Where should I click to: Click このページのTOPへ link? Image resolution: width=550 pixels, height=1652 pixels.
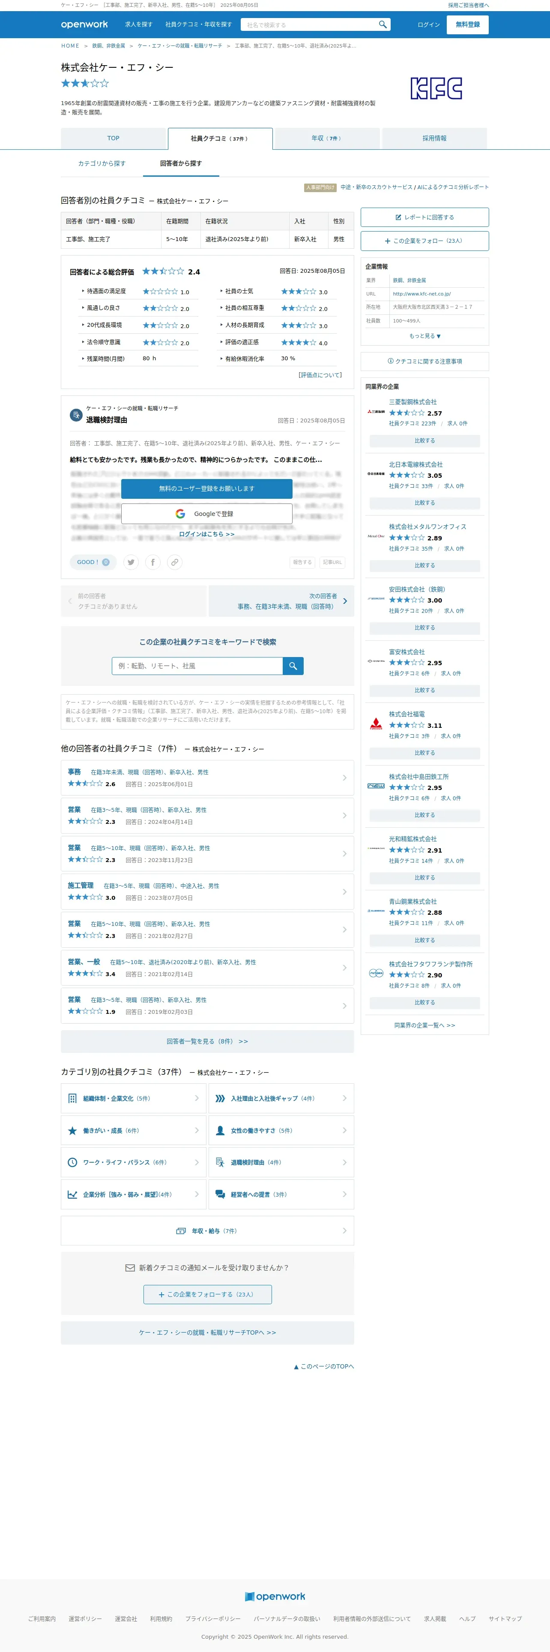pos(323,1367)
